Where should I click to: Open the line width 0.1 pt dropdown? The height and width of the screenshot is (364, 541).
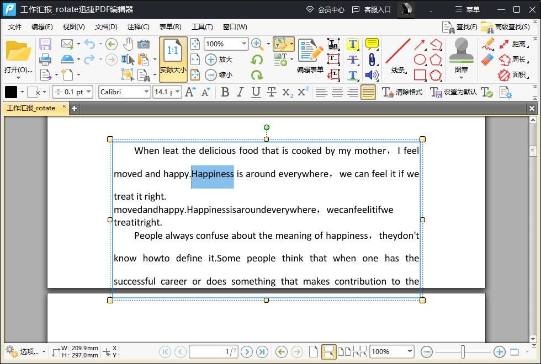click(89, 92)
